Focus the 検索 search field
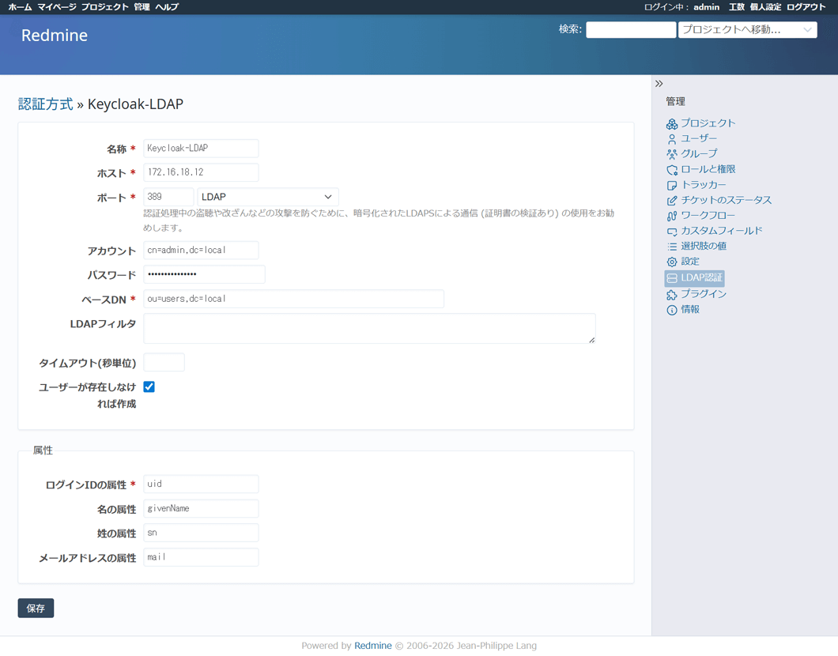Screen dimensions: 838x656 (630, 30)
